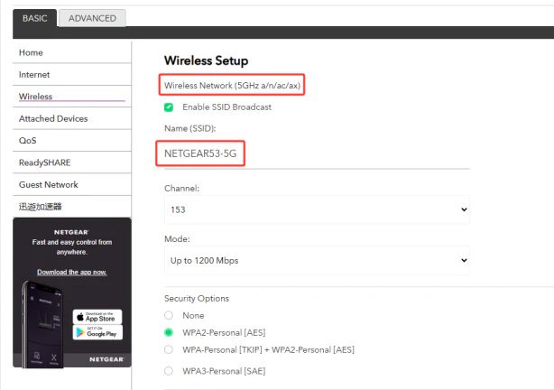Screen dimensions: 554x390
Task: Go to QoS settings
Action: [72, 140]
